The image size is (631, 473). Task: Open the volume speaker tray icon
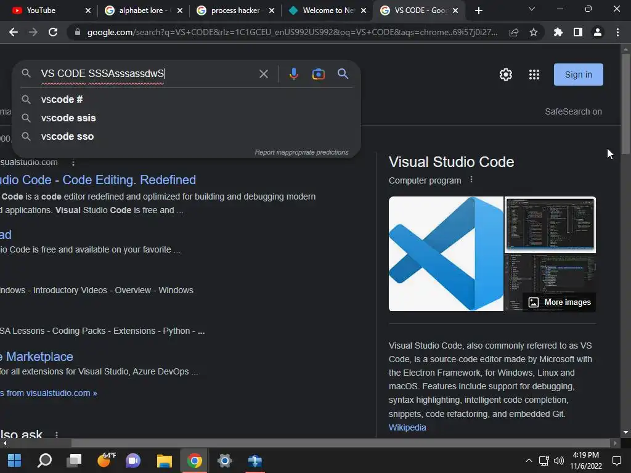point(558,461)
